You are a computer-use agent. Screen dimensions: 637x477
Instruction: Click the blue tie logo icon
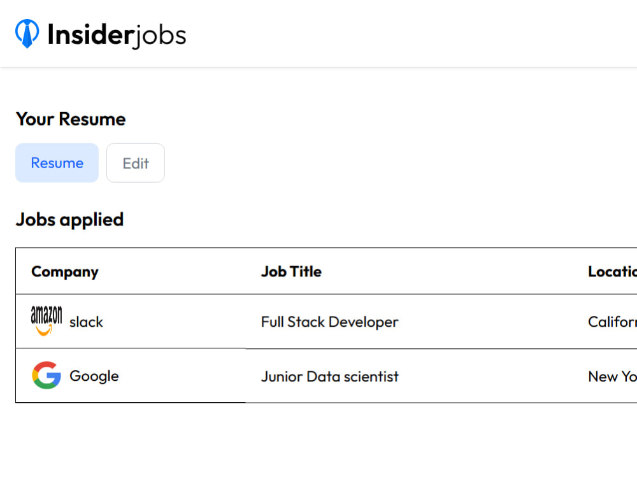(x=27, y=34)
